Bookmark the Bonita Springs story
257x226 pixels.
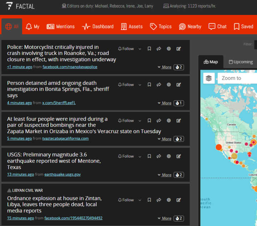[x=149, y=85]
